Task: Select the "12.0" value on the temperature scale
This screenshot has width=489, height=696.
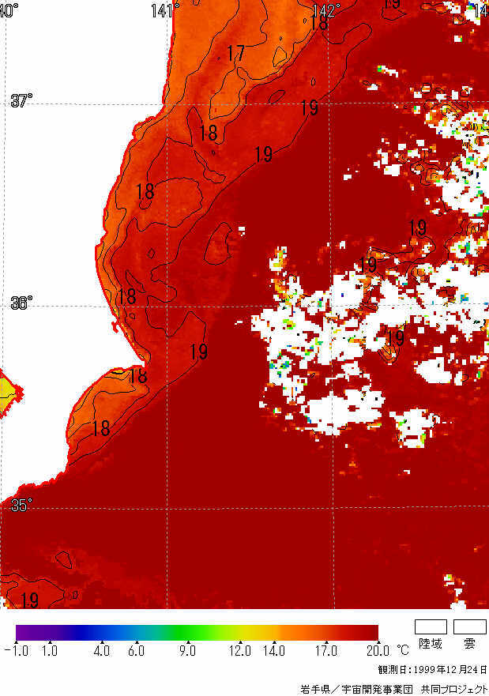Action: click(239, 651)
